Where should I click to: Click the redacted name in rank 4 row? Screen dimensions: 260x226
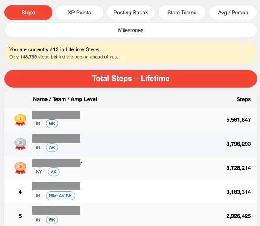(56, 186)
